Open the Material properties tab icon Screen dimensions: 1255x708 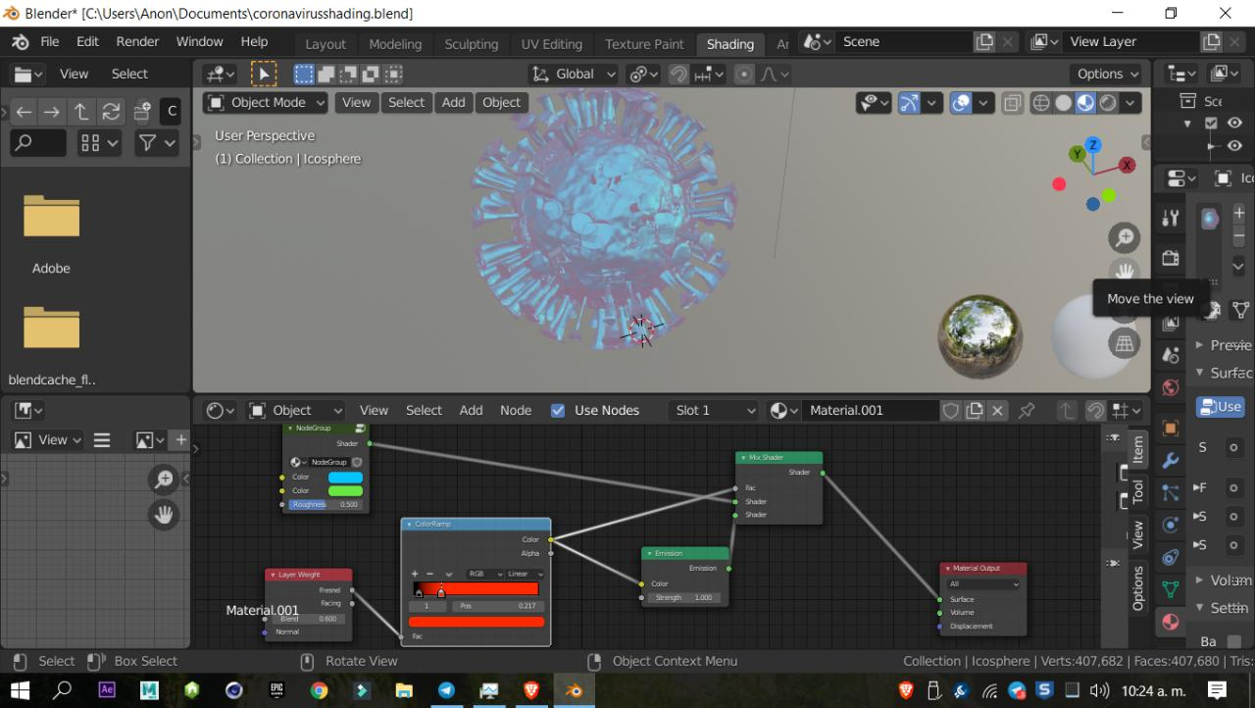point(1170,622)
